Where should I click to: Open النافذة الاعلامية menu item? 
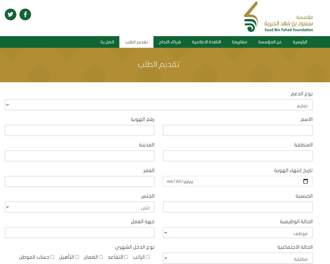point(206,42)
